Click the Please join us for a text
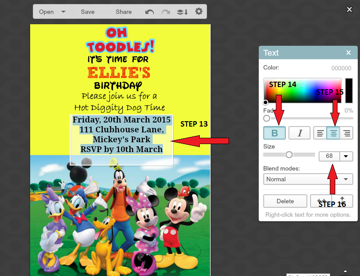The height and width of the screenshot is (276, 360). point(119,96)
